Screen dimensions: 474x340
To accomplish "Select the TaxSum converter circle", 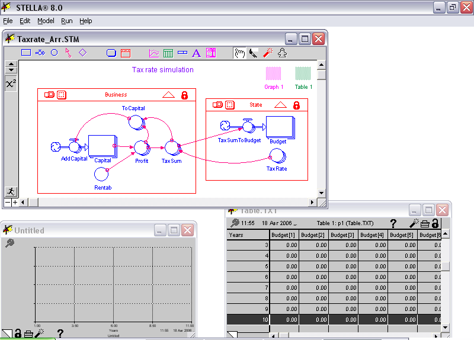I will click(x=172, y=147).
